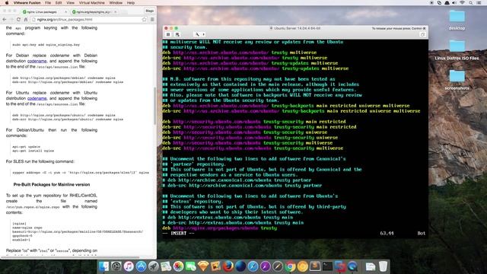
Task: Open System Preferences in the dock
Action: click(x=116, y=266)
